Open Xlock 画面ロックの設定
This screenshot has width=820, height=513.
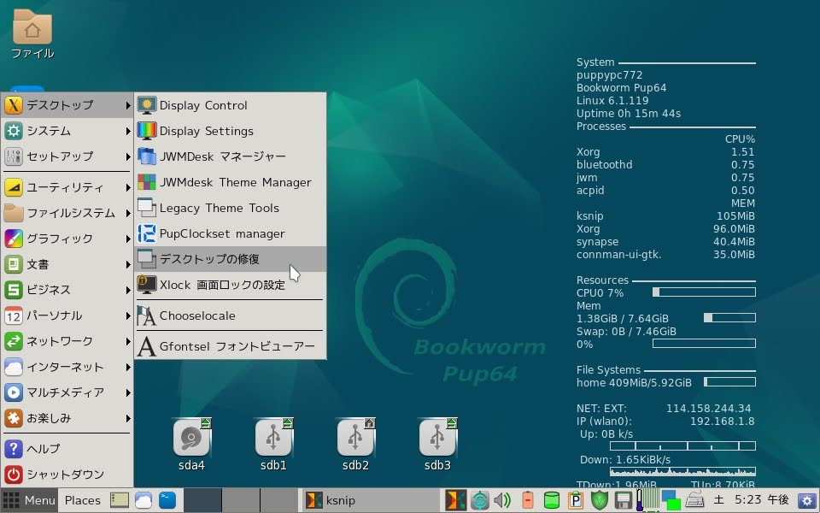click(231, 285)
